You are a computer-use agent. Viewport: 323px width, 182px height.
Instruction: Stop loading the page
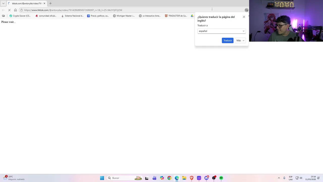(x=9, y=10)
